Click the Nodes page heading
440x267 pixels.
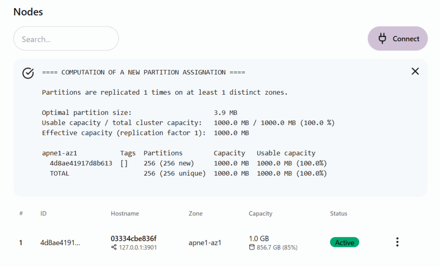tap(28, 12)
